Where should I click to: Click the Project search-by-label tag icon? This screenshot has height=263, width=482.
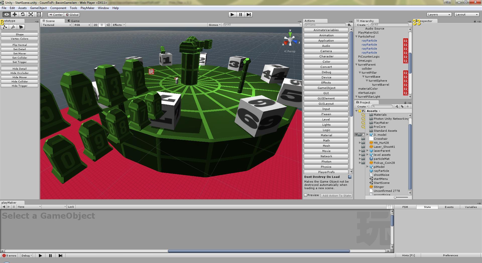click(402, 106)
